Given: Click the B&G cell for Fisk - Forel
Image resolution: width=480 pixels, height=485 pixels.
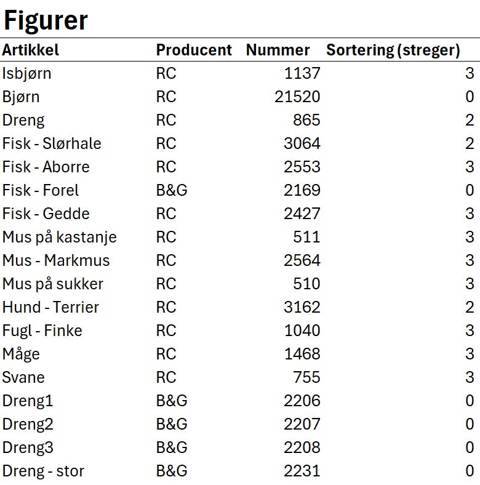Looking at the screenshot, I should (x=172, y=190).
